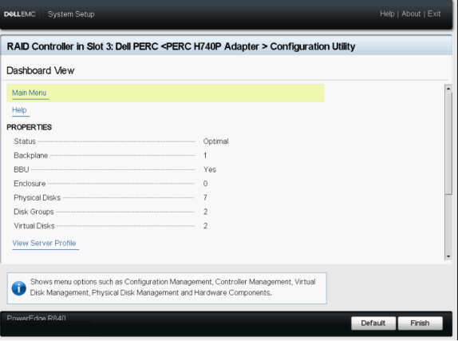
Task: Click the scrollbar down arrow
Action: tap(448, 256)
